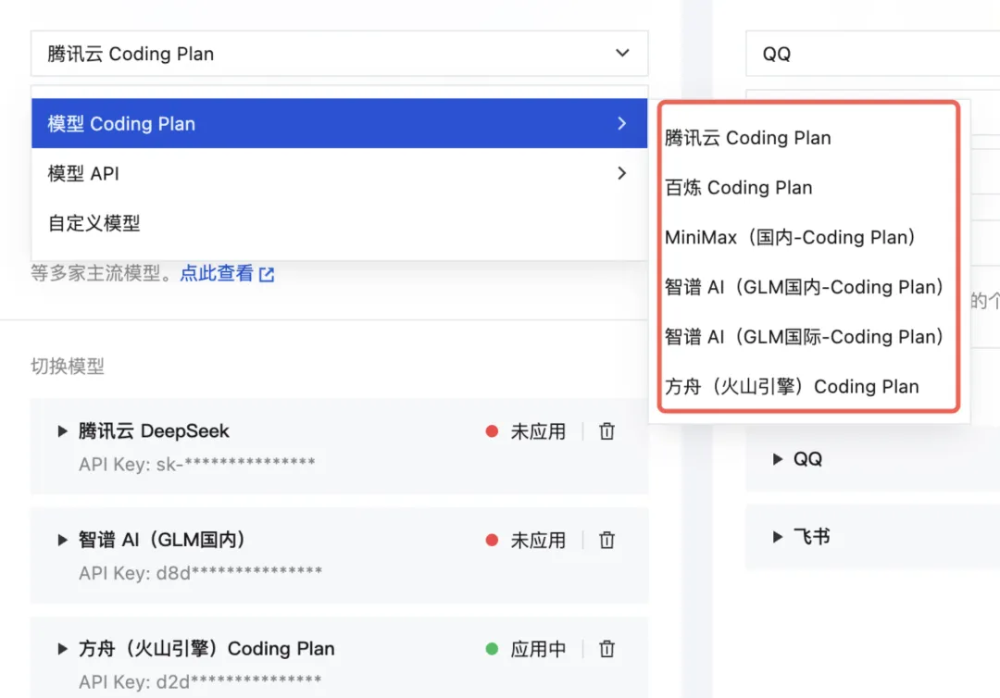Viewport: 1000px width, 698px height.
Task: Click the API Key d8d*** text
Action: pos(200,573)
